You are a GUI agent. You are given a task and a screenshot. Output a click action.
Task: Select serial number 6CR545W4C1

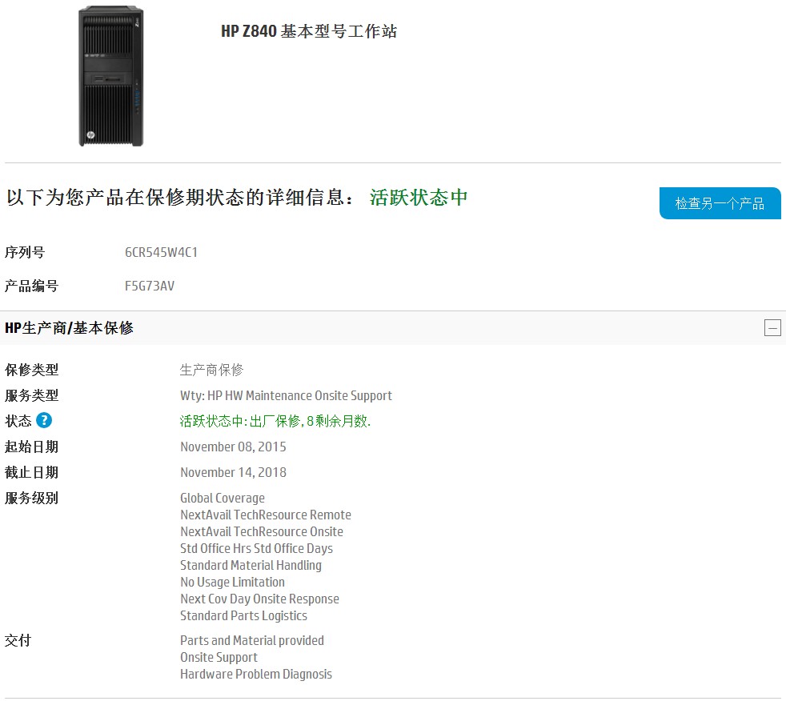(x=161, y=252)
